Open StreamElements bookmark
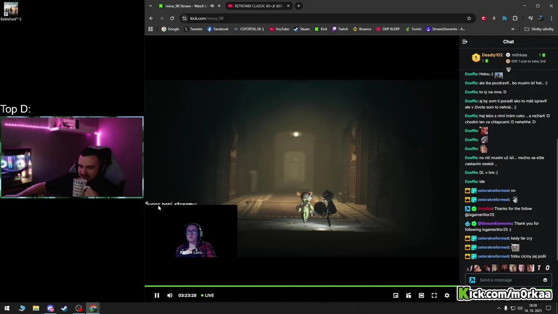This screenshot has height=314, width=558. (446, 29)
